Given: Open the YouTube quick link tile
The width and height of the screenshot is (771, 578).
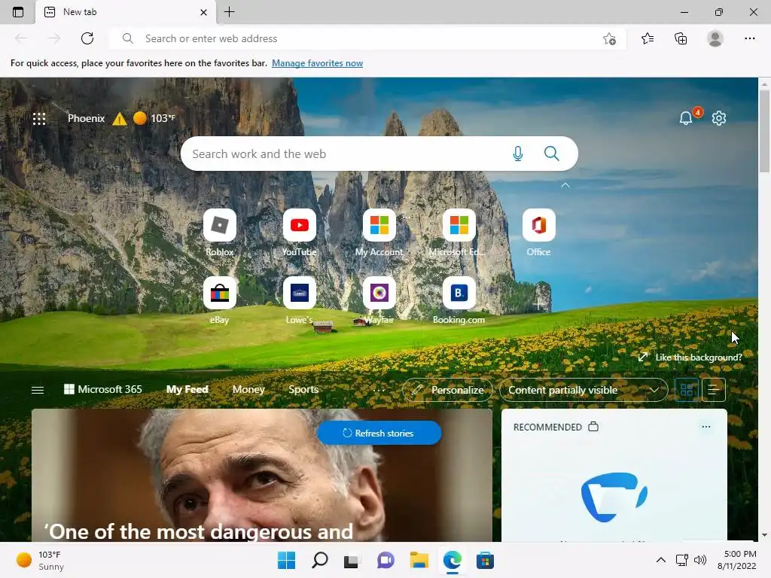Looking at the screenshot, I should coord(300,226).
